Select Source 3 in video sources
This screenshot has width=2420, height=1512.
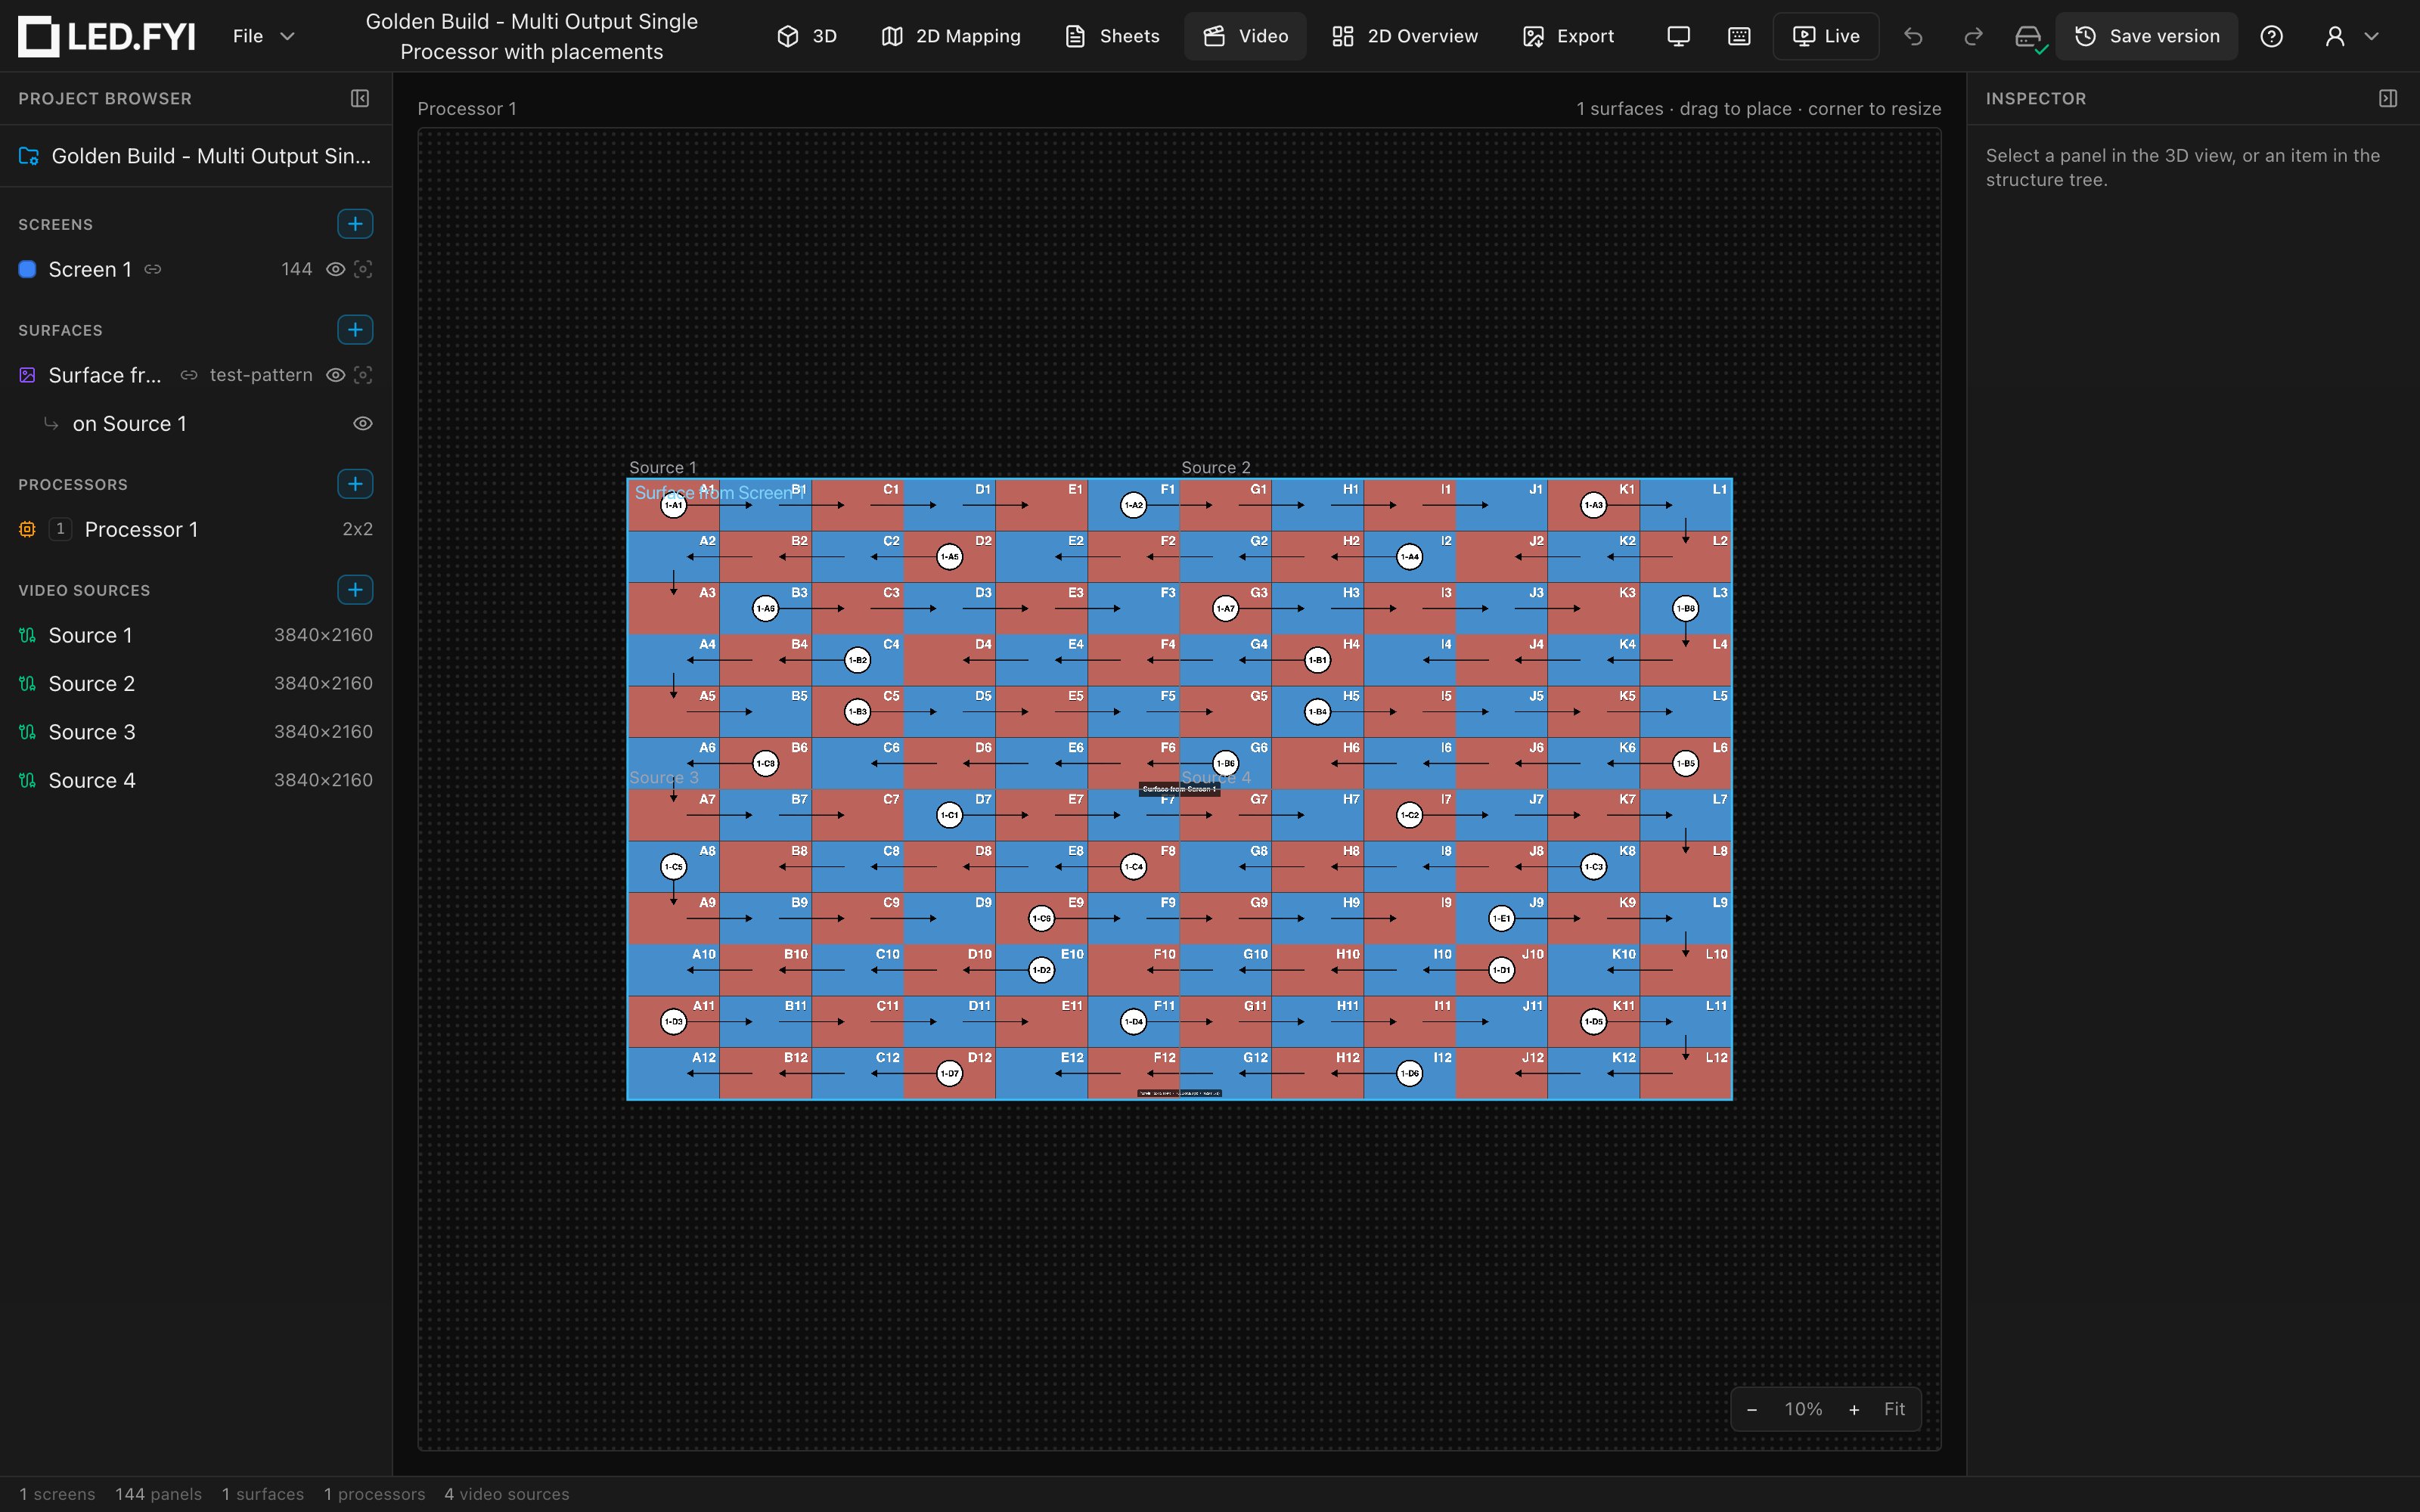[x=196, y=732]
